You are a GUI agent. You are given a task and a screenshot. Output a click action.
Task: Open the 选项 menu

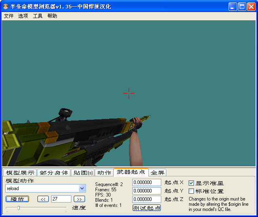tap(23, 16)
